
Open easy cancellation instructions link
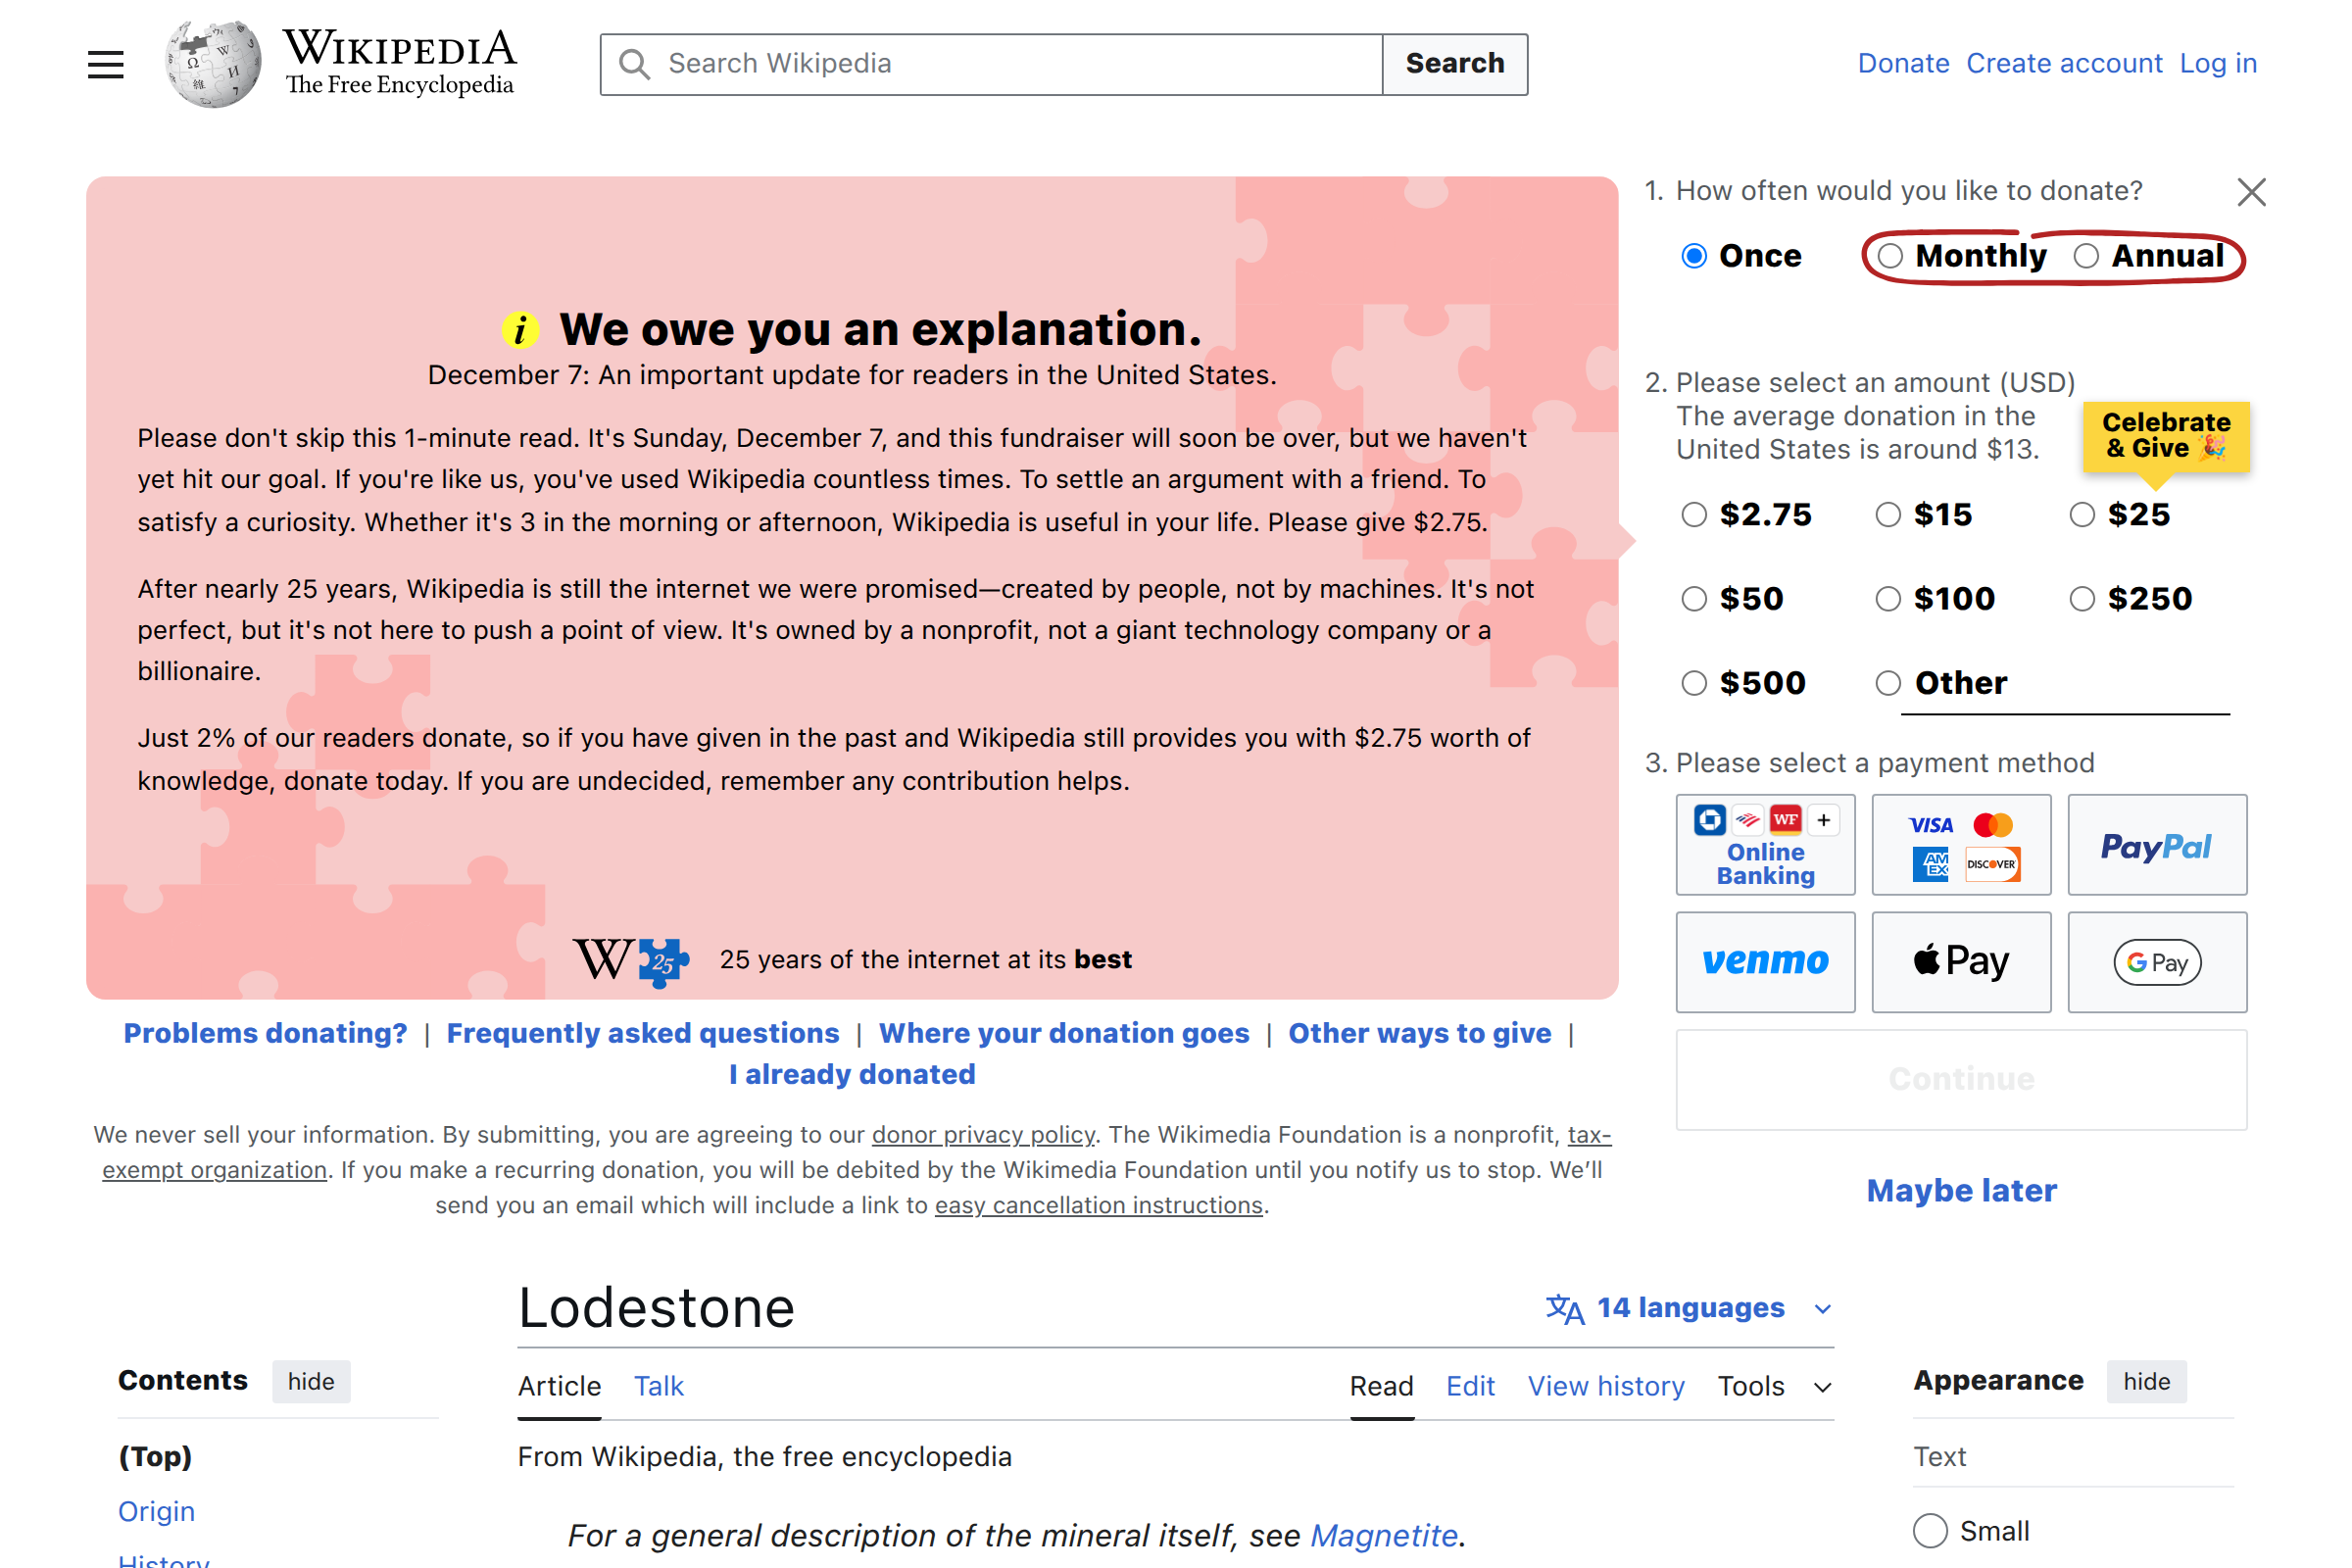1098,1206
